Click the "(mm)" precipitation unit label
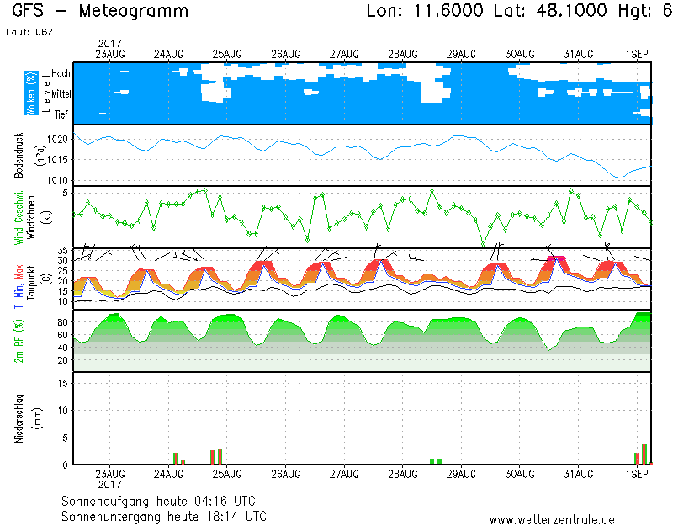 (x=38, y=418)
